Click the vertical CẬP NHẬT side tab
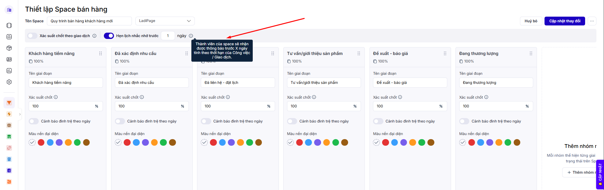604x190 pixels. [600, 174]
